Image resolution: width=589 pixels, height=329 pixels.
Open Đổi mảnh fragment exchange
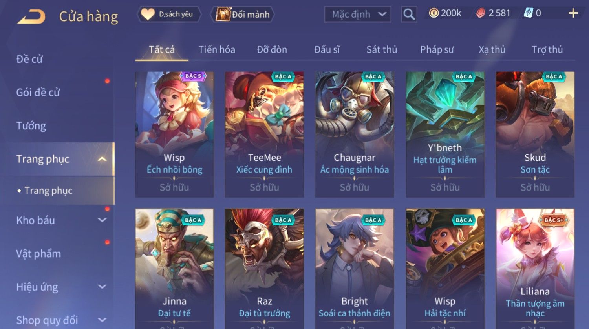242,15
